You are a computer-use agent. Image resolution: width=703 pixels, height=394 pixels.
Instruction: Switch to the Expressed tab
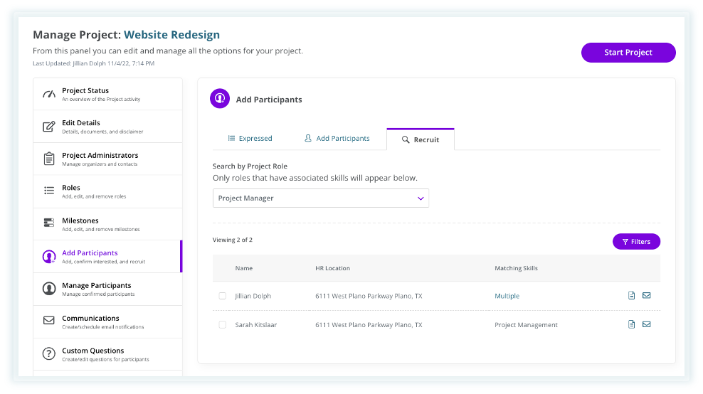250,139
